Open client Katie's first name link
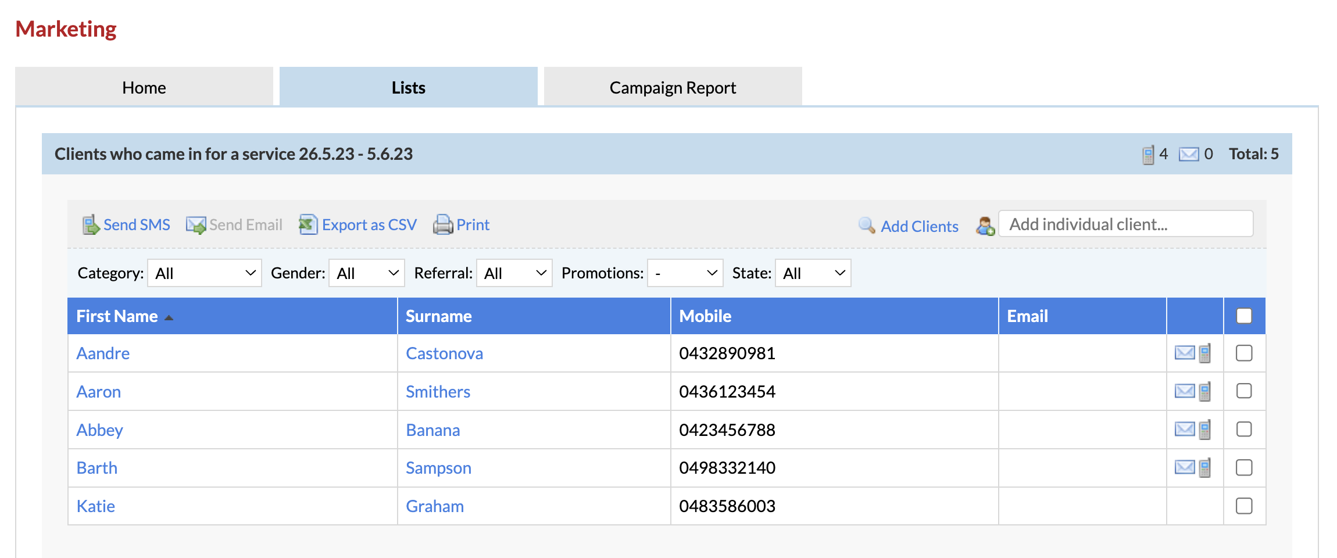 [x=96, y=506]
